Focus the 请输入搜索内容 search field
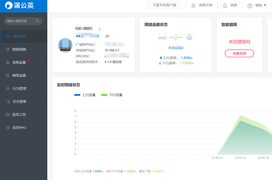Image resolution: width=272 pixels, height=180 pixels. (23, 21)
